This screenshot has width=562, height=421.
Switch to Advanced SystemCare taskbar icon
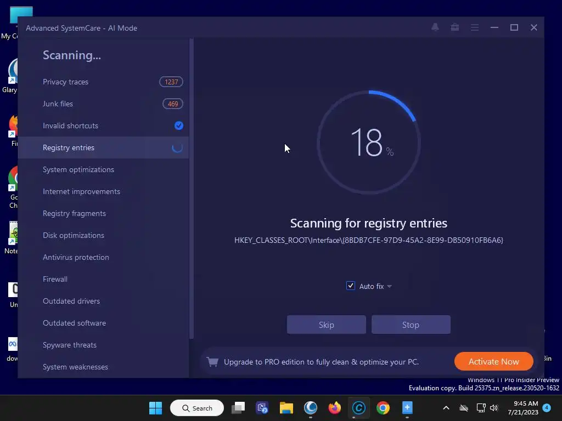(x=359, y=408)
